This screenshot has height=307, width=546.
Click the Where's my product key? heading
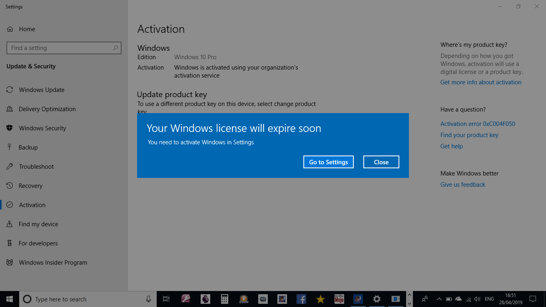click(474, 45)
